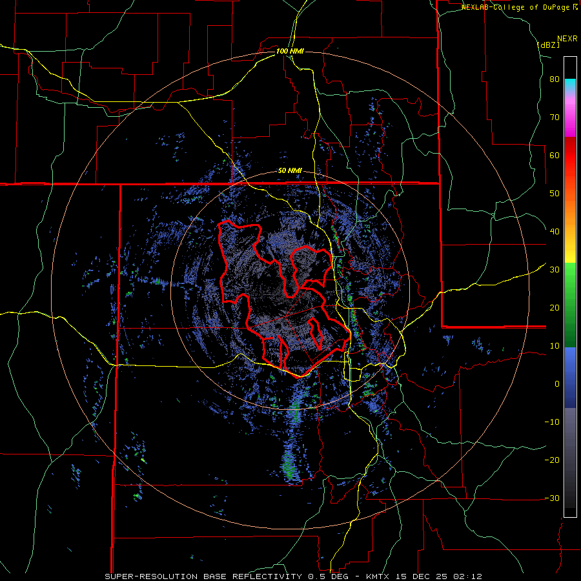Click the 50 value on the dBZ scale
This screenshot has height=581, width=581.
[x=555, y=194]
